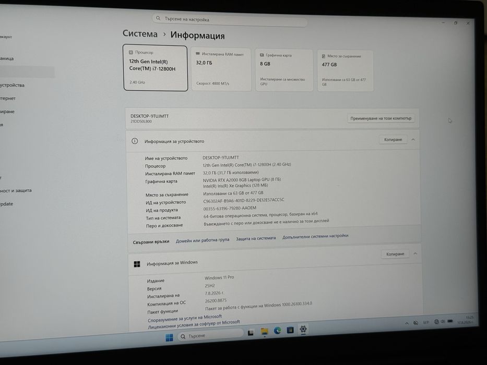Click the battery icon in the system tray
This screenshot has height=365, width=487.
(x=450, y=321)
